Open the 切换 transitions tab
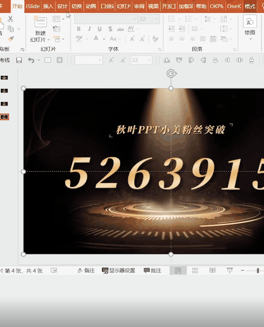This screenshot has width=264, height=327. (76, 6)
